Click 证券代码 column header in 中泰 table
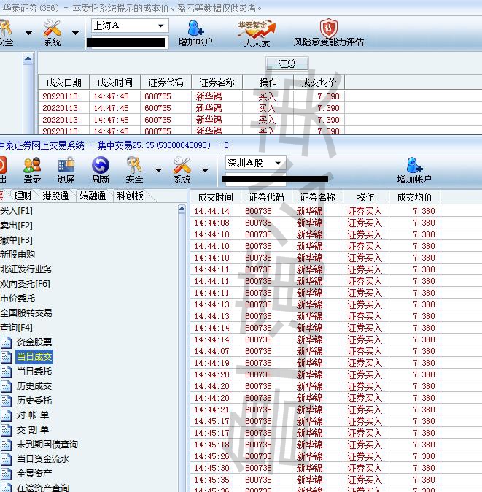The image size is (482, 492). tap(266, 197)
